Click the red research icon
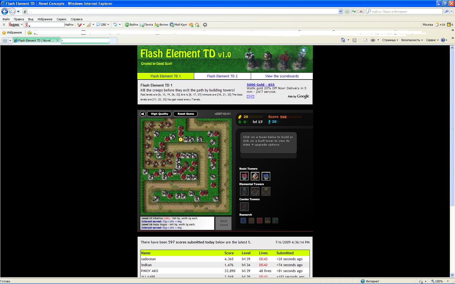The width and height of the screenshot is (455, 284). click(259, 220)
